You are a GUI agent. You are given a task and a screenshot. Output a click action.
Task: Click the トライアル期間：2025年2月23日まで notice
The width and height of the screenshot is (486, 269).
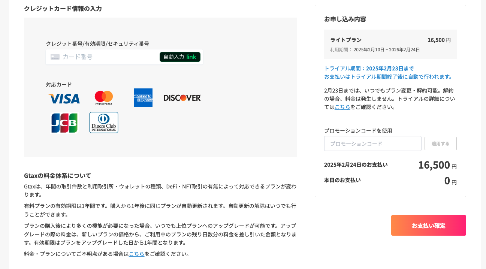click(x=369, y=68)
